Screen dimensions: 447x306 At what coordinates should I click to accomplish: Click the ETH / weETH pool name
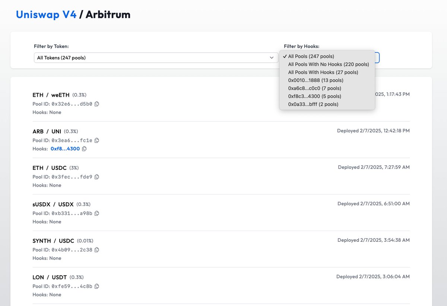click(x=51, y=95)
